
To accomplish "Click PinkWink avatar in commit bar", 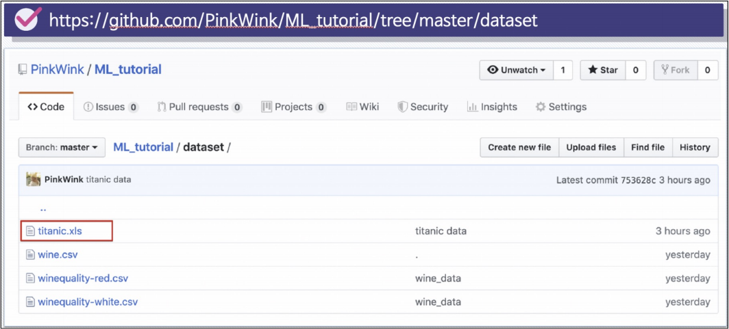I will [x=34, y=179].
